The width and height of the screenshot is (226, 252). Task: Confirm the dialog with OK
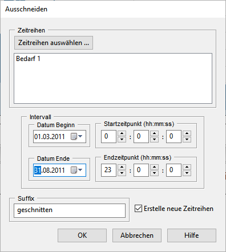coord(82,235)
